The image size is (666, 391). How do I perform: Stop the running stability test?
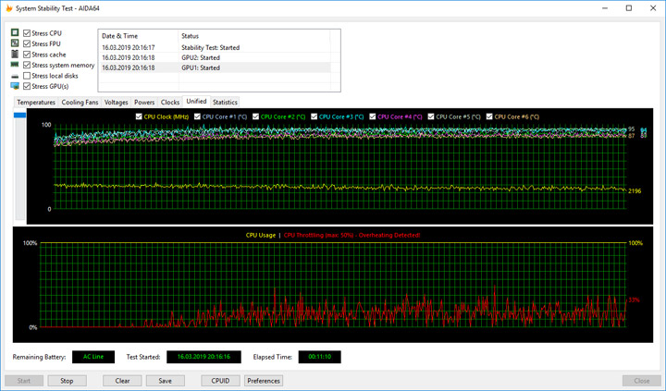tap(67, 380)
